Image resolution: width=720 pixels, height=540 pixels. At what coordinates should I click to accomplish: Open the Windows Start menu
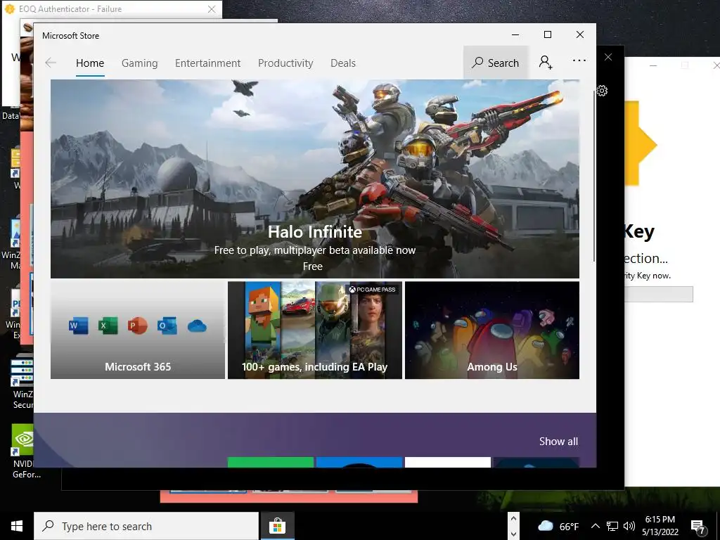coord(17,526)
